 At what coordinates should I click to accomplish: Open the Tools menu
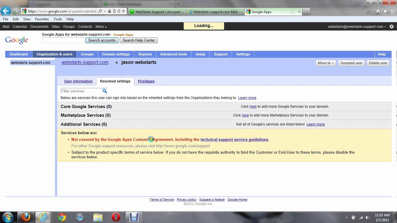click(x=58, y=19)
